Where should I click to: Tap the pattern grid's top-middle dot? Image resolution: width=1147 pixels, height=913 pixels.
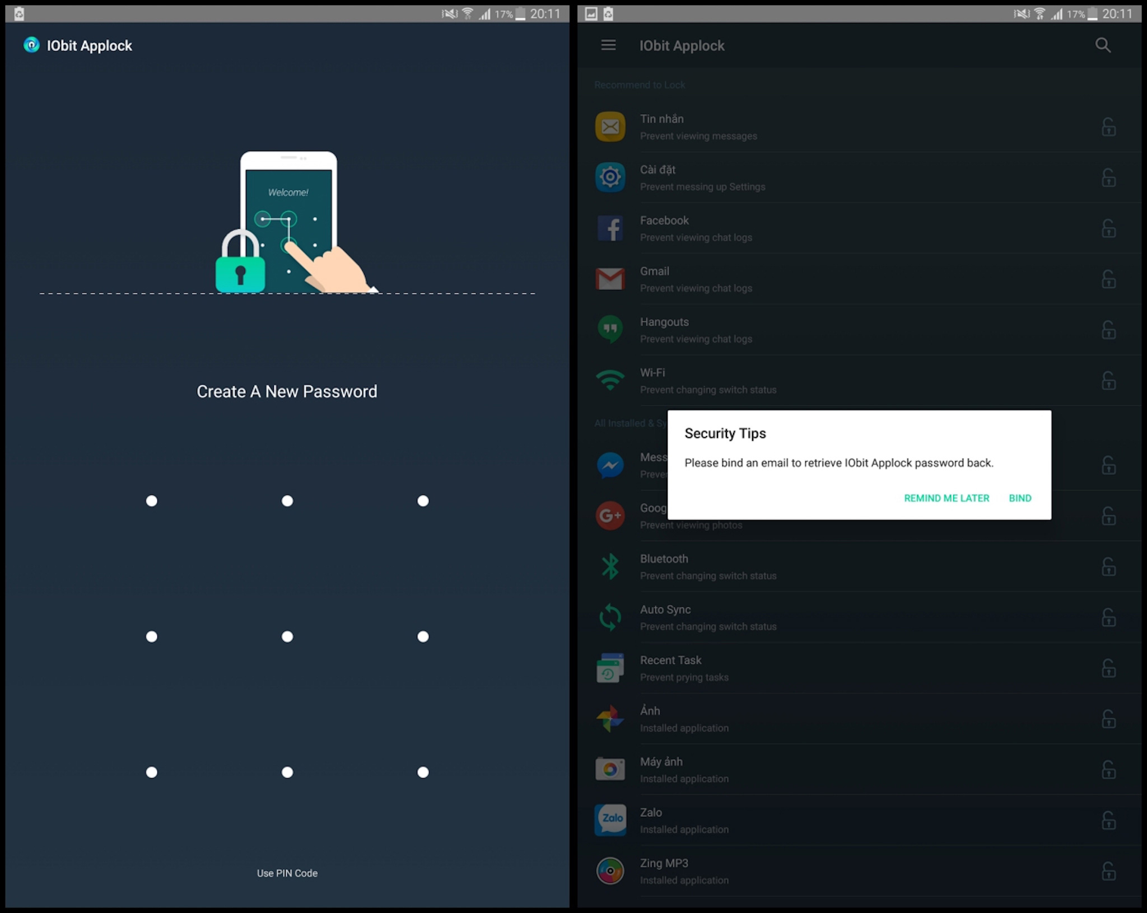(x=287, y=501)
